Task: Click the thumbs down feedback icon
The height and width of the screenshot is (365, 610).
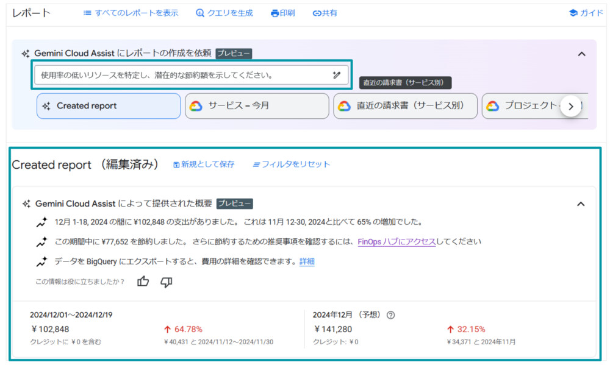Action: [x=166, y=282]
